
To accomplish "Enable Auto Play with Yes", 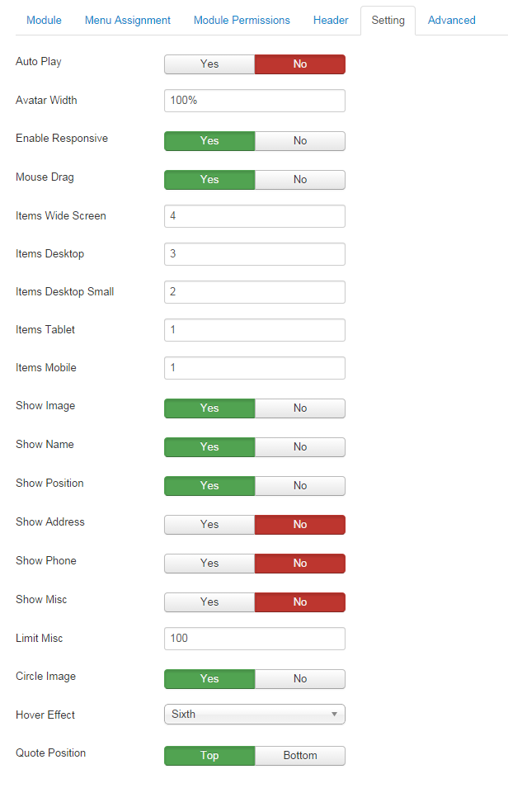I will 209,64.
